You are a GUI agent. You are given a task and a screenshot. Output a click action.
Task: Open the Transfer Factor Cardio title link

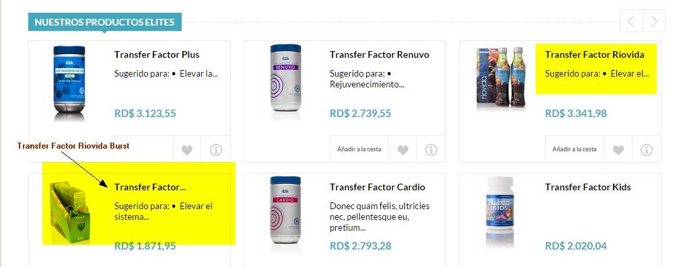coord(377,187)
